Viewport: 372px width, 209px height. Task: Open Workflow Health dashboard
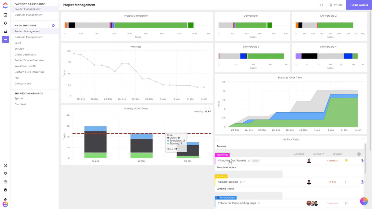[x=25, y=66]
